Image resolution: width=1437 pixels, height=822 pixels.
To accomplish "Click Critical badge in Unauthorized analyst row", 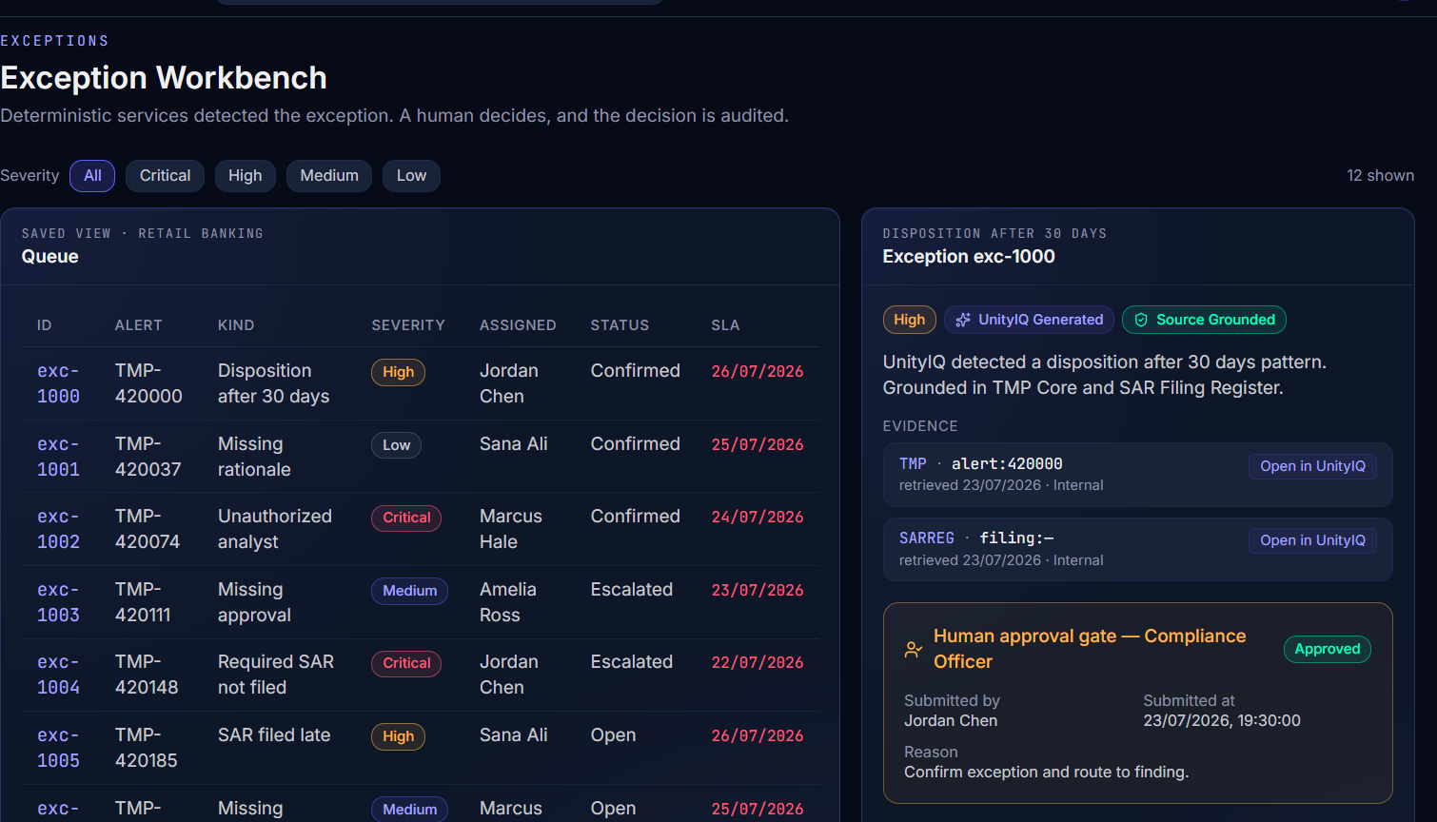I will pyautogui.click(x=406, y=518).
